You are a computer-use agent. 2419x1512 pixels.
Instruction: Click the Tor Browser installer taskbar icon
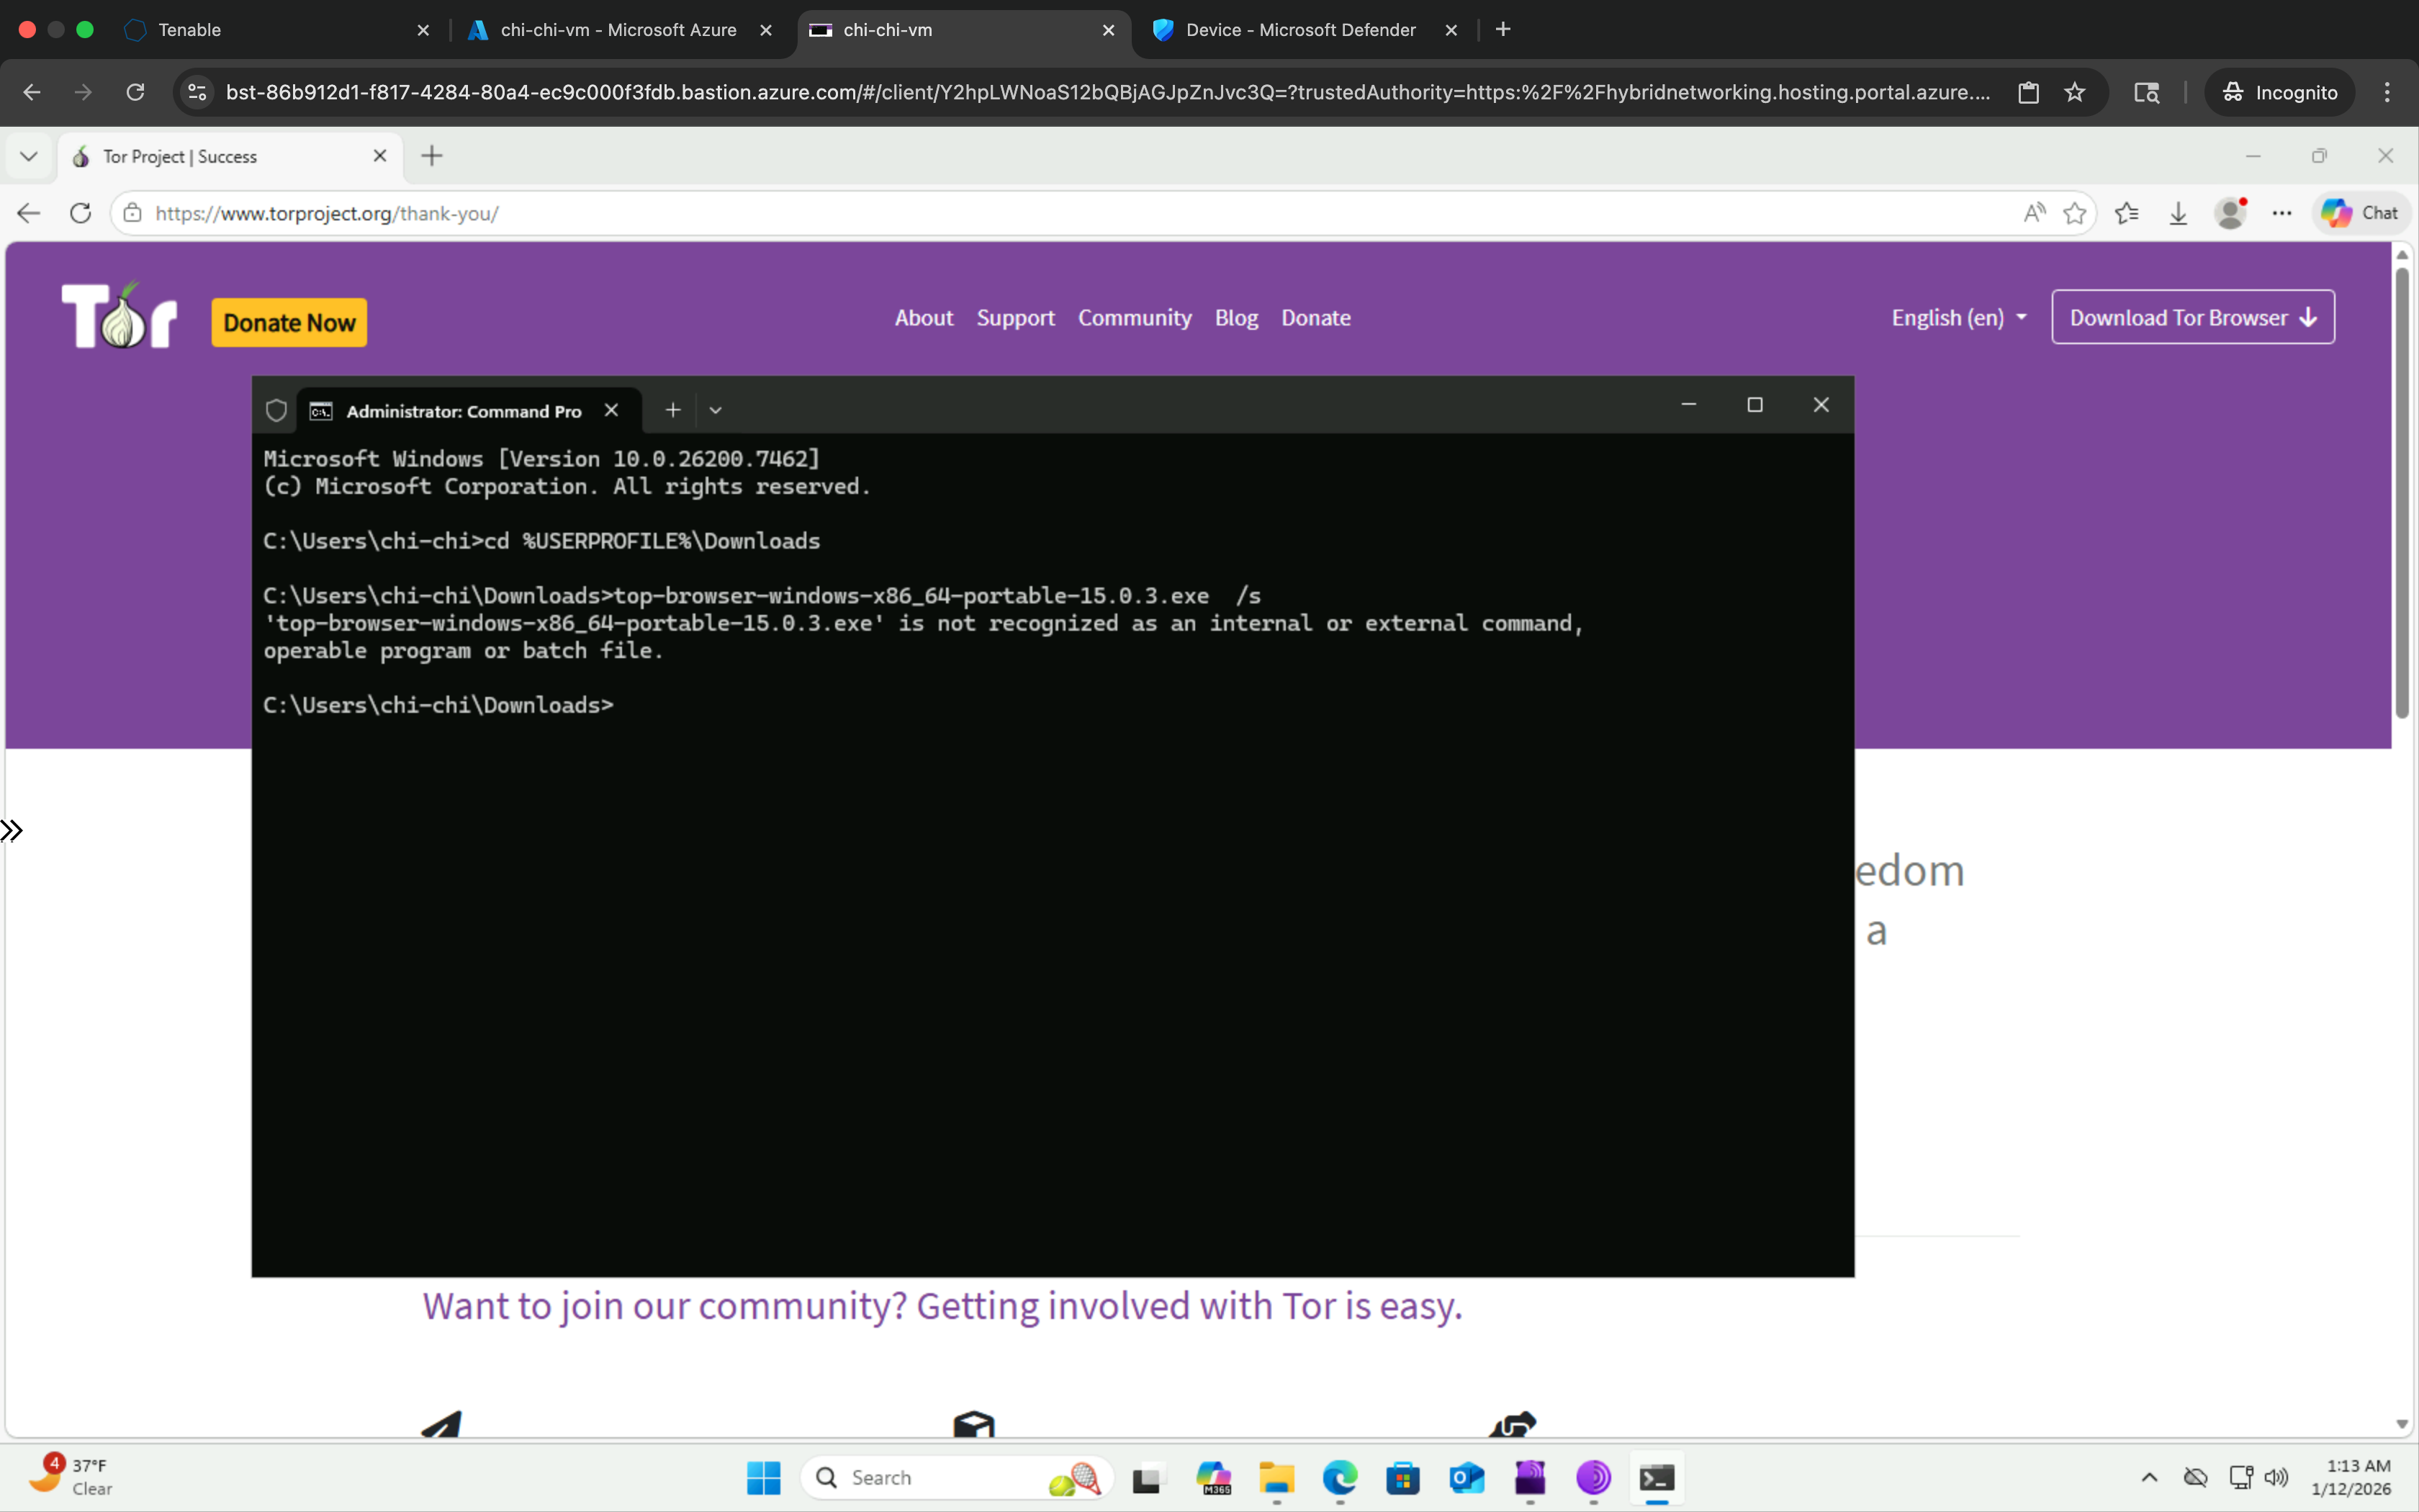[1531, 1477]
